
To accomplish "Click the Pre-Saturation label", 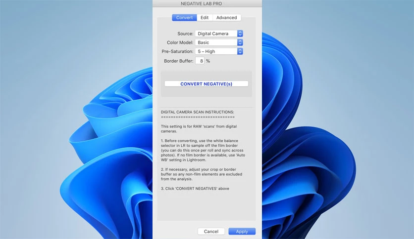I will [x=177, y=51].
